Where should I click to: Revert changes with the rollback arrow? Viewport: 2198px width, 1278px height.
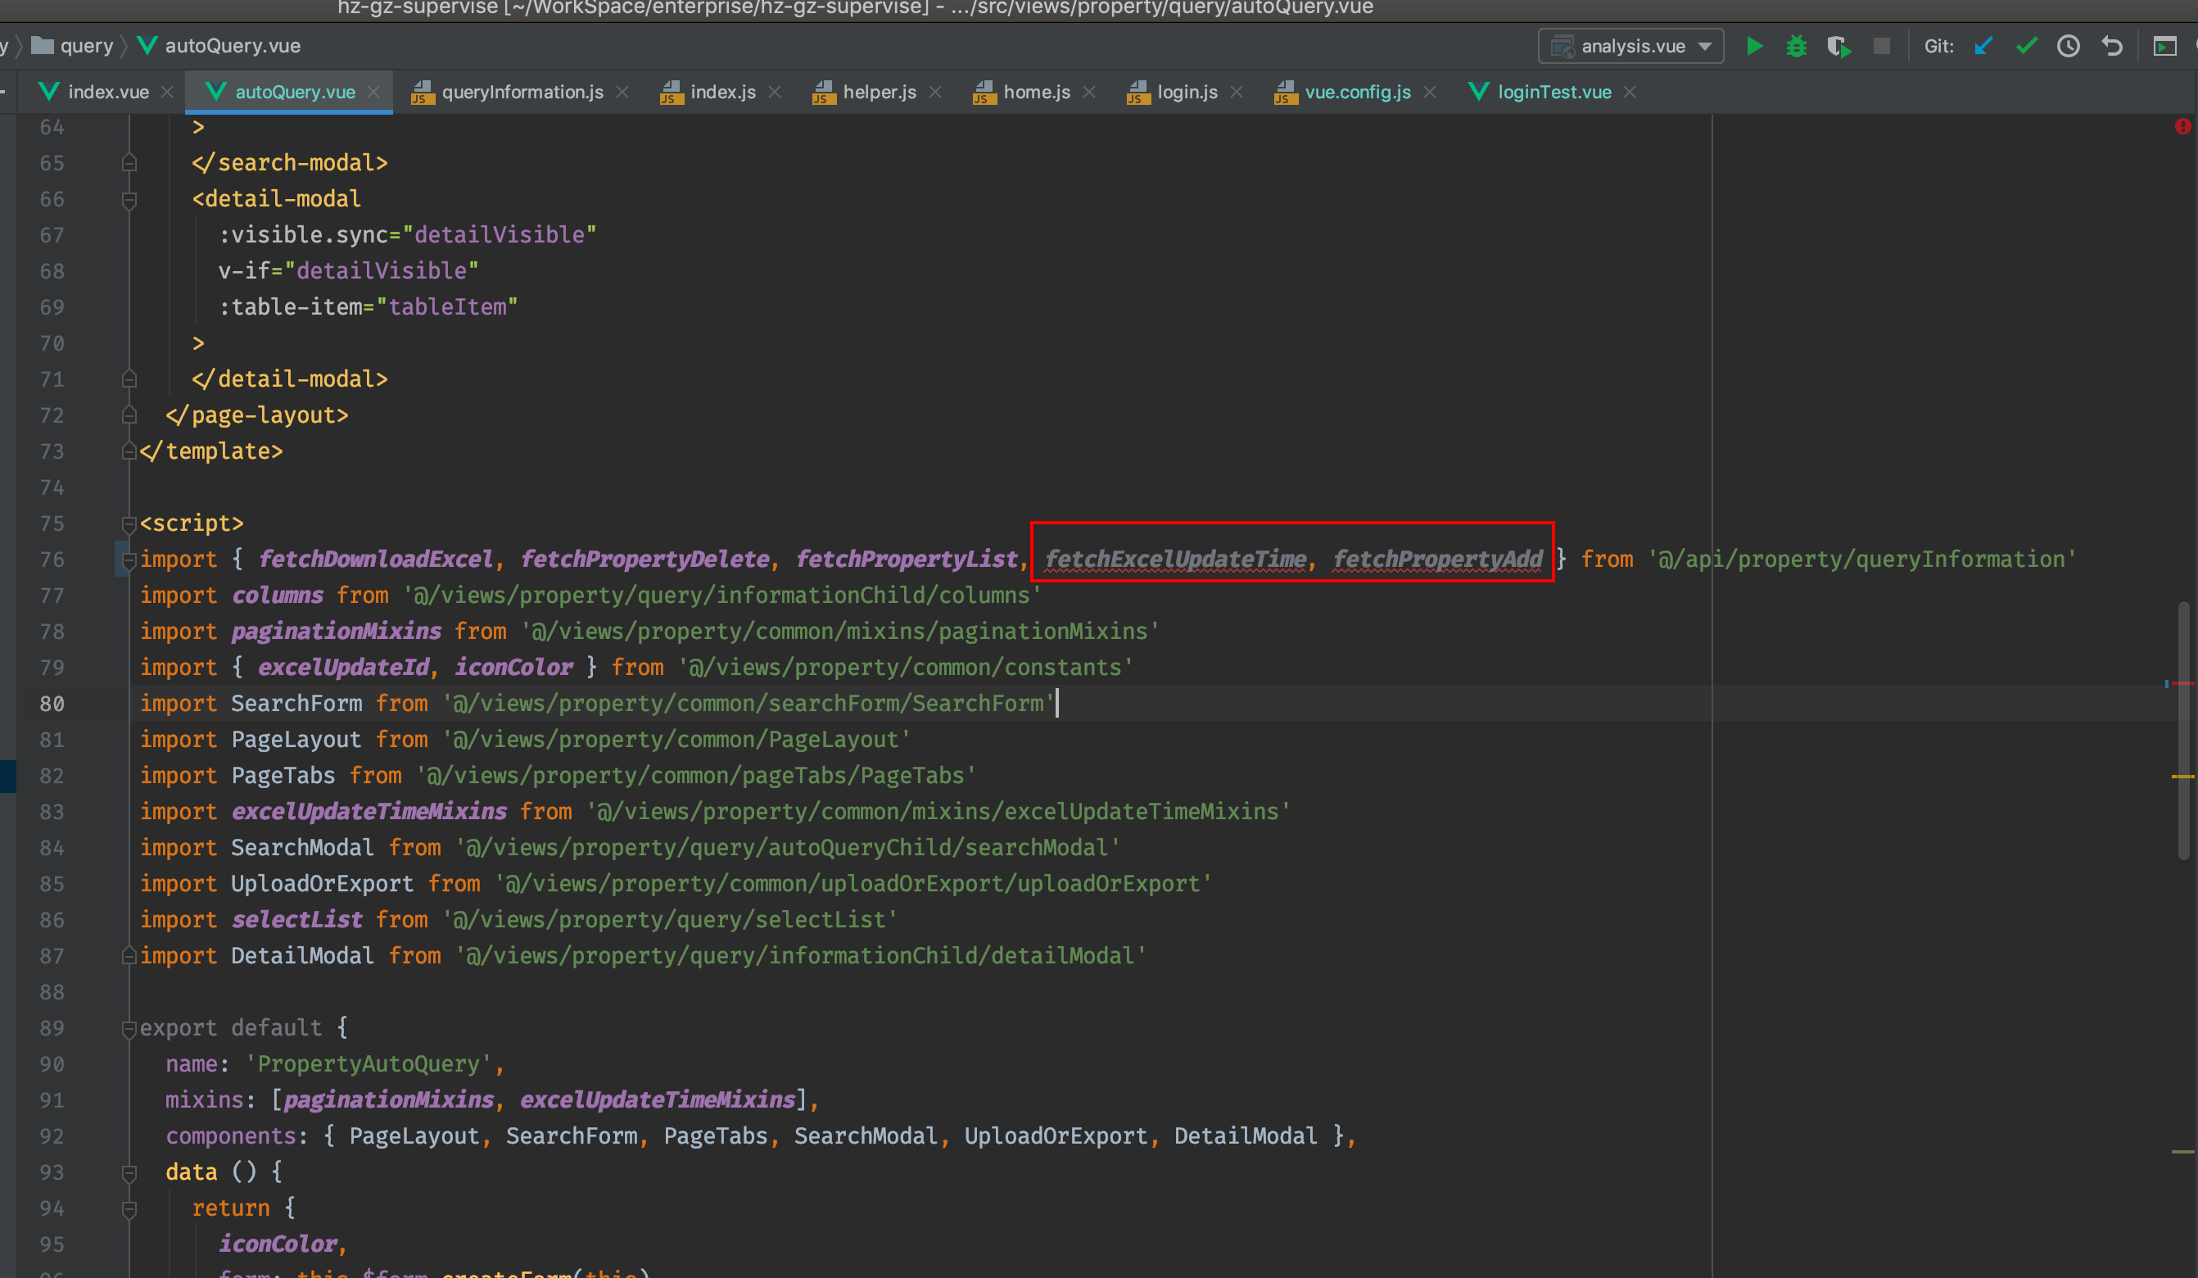point(2112,46)
